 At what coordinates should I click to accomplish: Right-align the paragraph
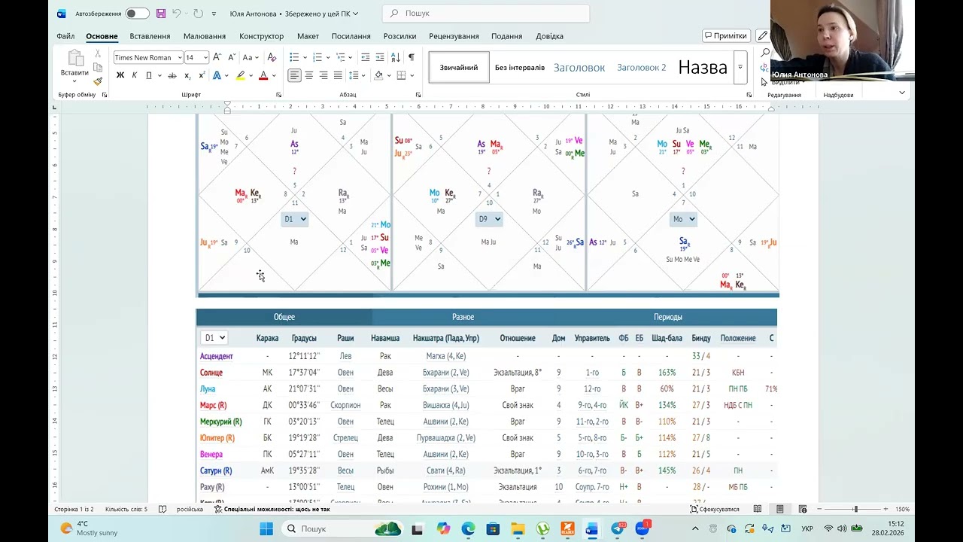click(324, 75)
